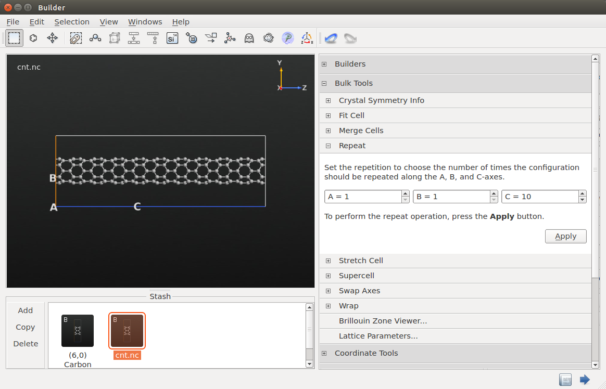
Task: Click the parallelogram to square transform icon
Action: tap(211, 38)
